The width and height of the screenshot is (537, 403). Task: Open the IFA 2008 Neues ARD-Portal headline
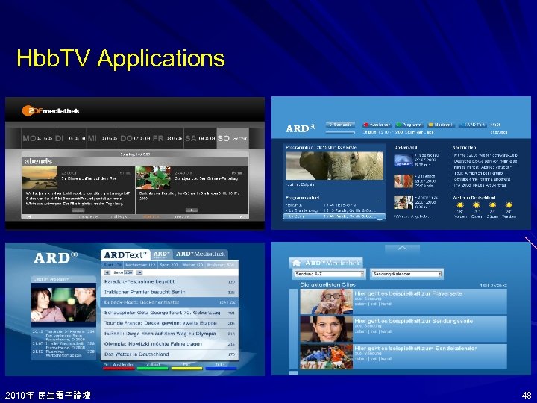[x=479, y=185]
